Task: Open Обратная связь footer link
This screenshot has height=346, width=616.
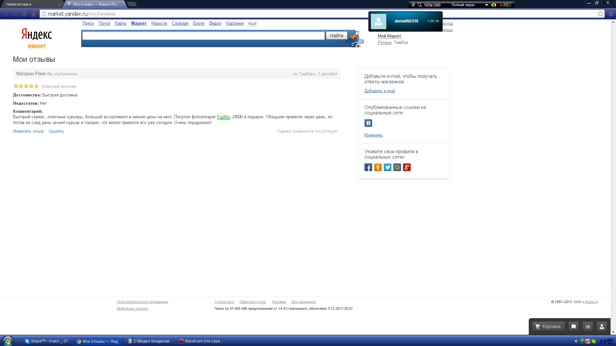Action: click(x=253, y=302)
